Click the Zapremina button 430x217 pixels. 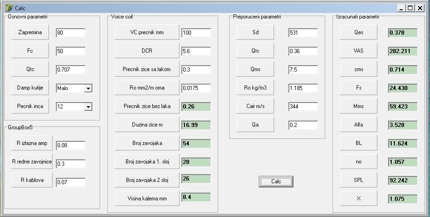coord(30,33)
